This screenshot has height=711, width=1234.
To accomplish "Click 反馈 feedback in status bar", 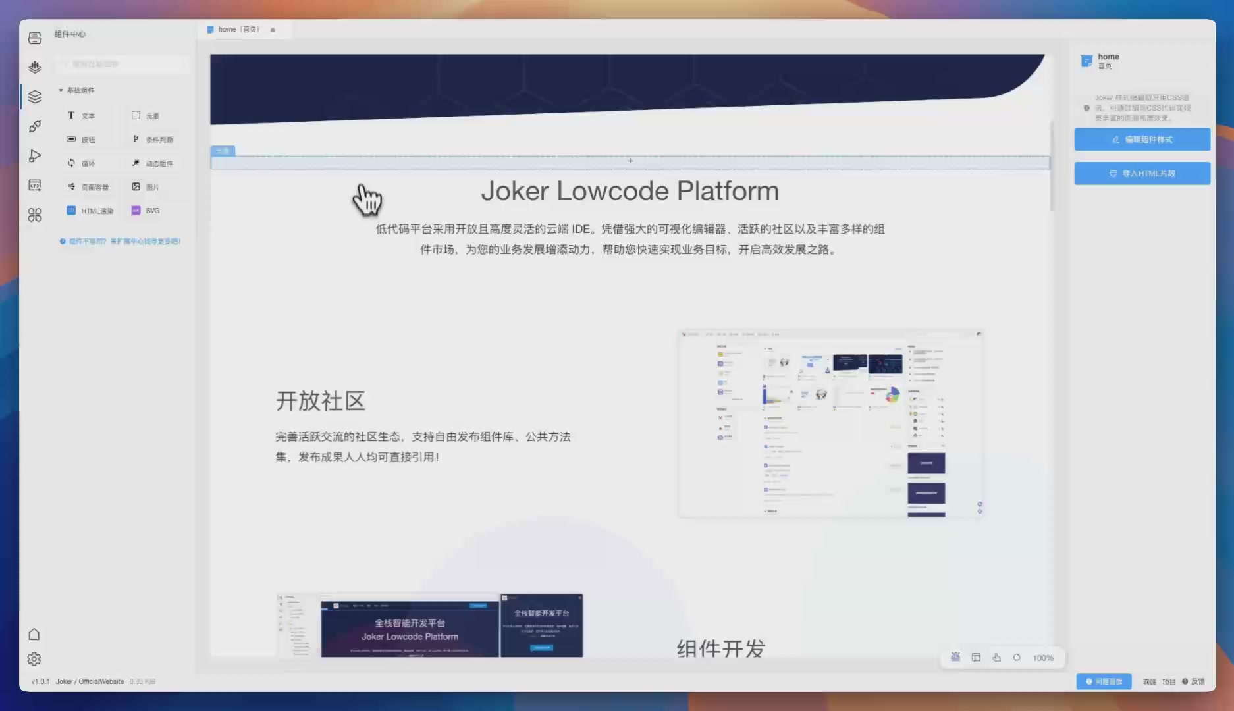I will 1193,681.
